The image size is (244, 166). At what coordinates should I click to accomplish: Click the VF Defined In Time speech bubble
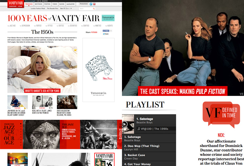coord(221,115)
